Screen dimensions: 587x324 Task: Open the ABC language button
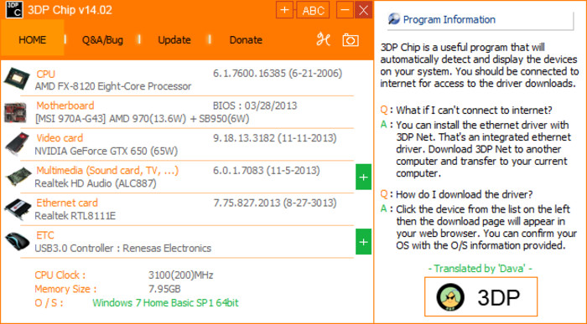[313, 10]
